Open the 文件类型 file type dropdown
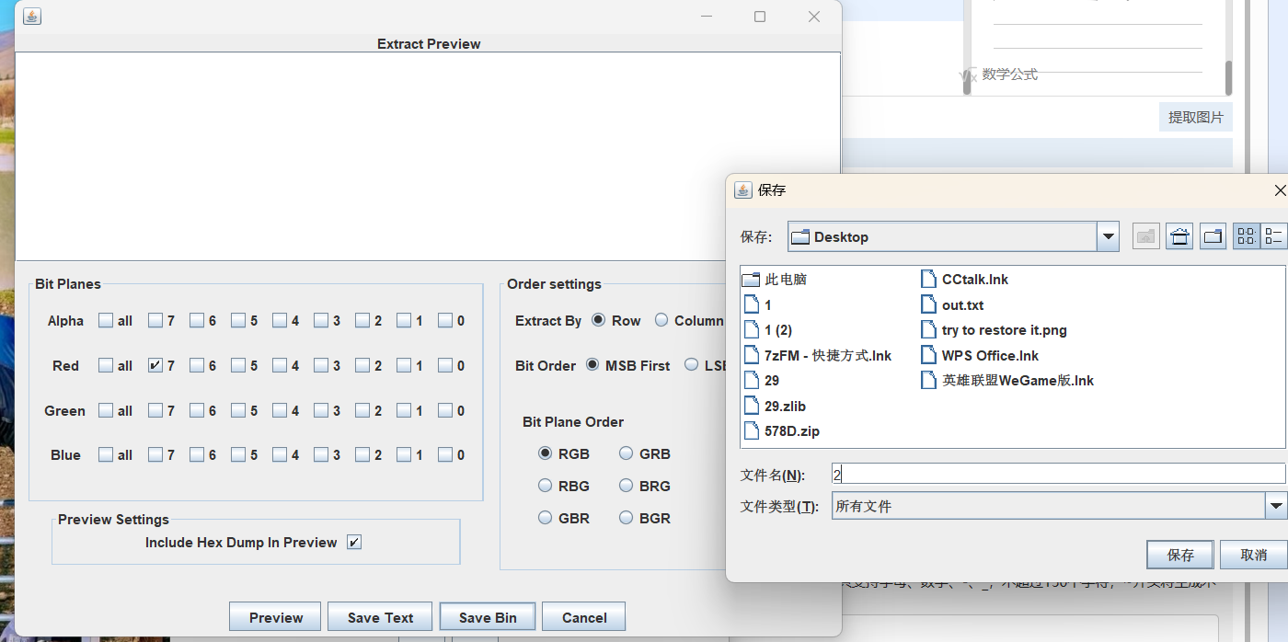 tap(1275, 506)
